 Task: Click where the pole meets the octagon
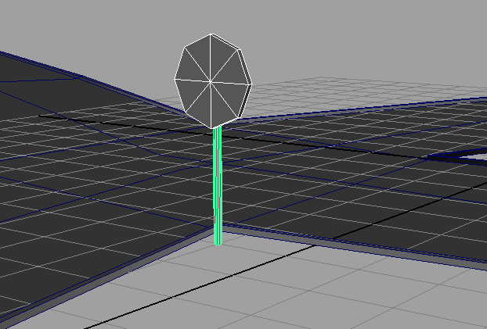tap(217, 128)
